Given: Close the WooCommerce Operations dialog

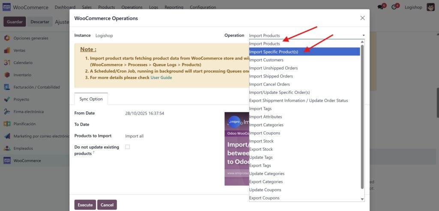Looking at the screenshot, I should [362, 18].
